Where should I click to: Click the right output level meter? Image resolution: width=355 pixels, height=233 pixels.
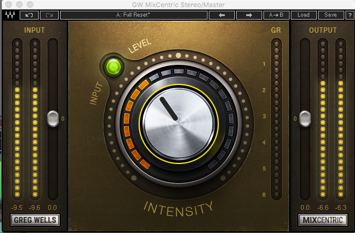pyautogui.click(x=341, y=119)
